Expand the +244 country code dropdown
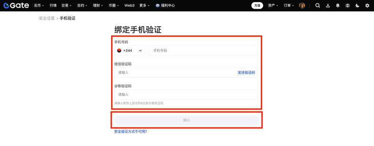The image size is (374, 146). tap(130, 50)
